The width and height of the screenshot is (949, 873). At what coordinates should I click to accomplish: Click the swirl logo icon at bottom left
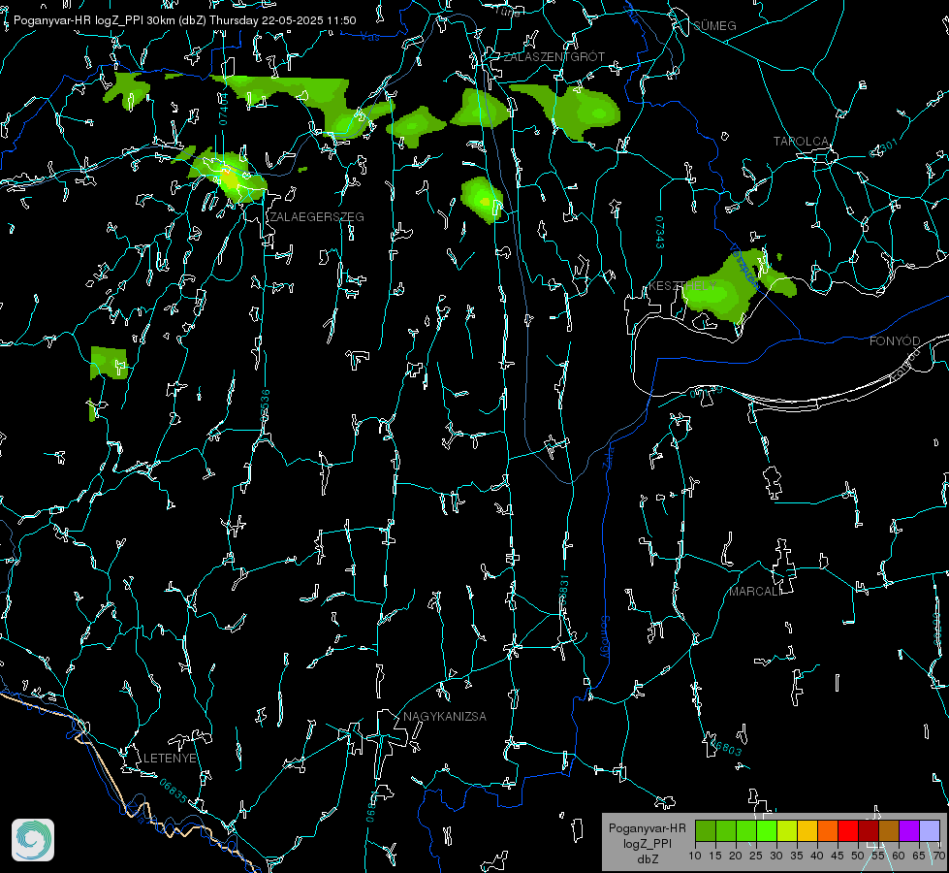[33, 840]
